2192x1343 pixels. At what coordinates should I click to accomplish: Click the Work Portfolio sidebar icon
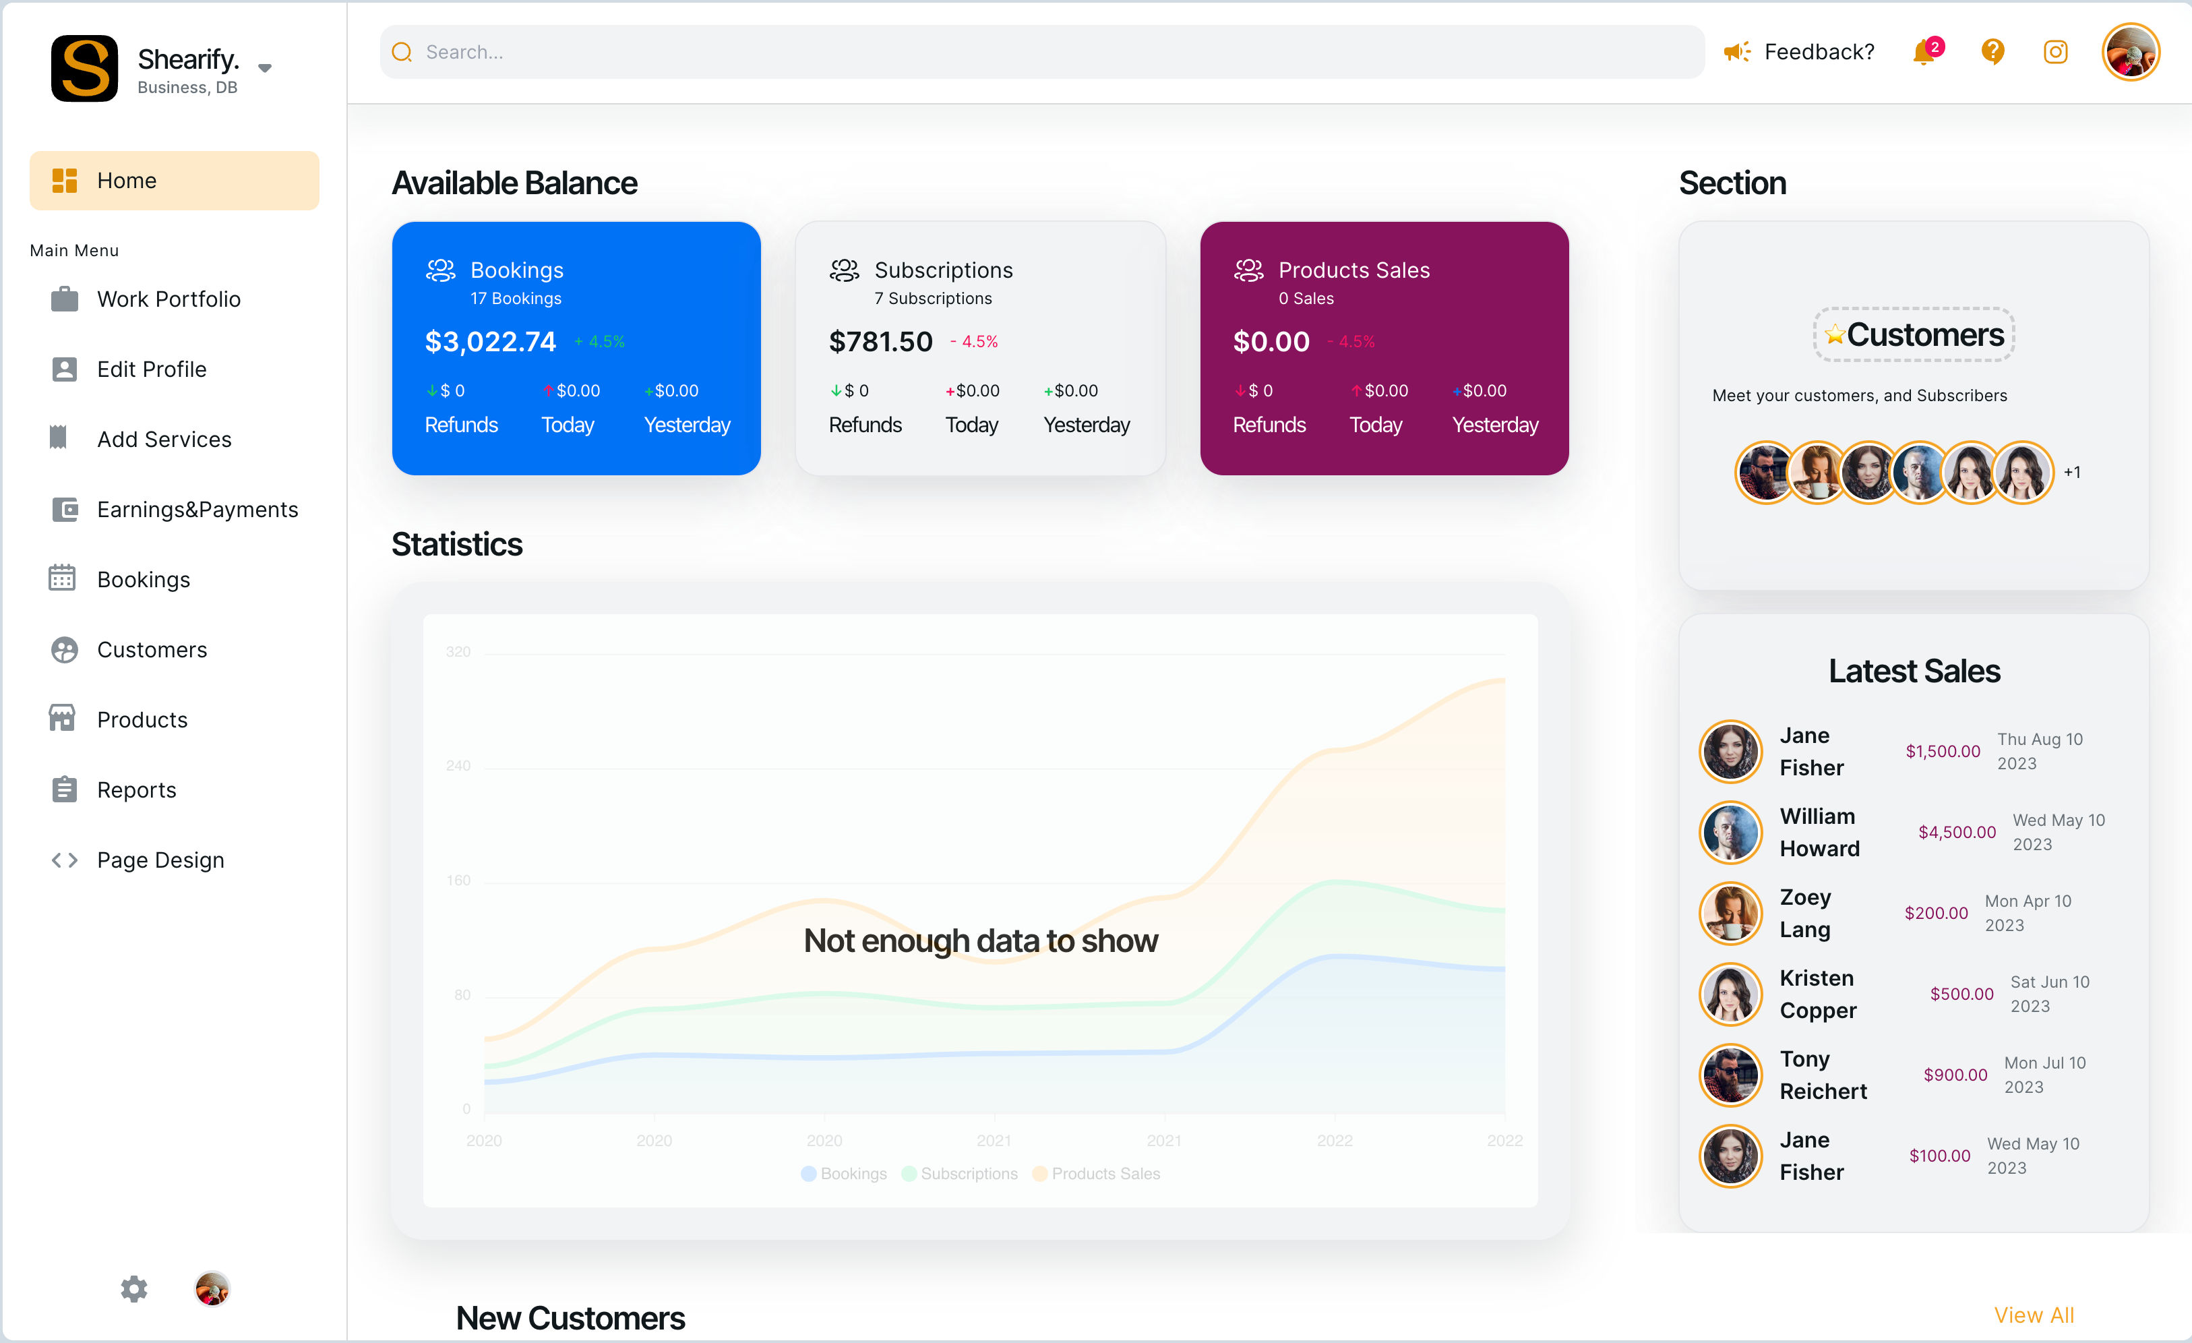(x=63, y=297)
